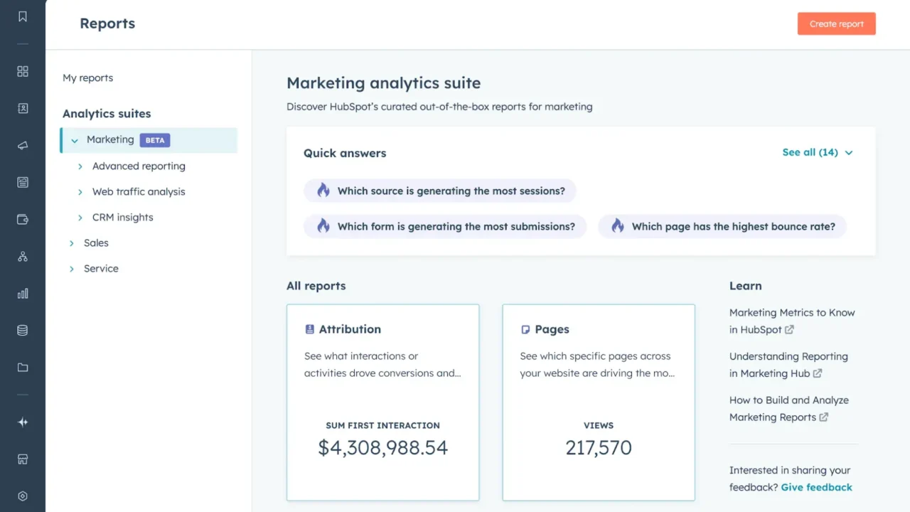The width and height of the screenshot is (910, 512).
Task: Click the Reports page title
Action: coord(107,23)
